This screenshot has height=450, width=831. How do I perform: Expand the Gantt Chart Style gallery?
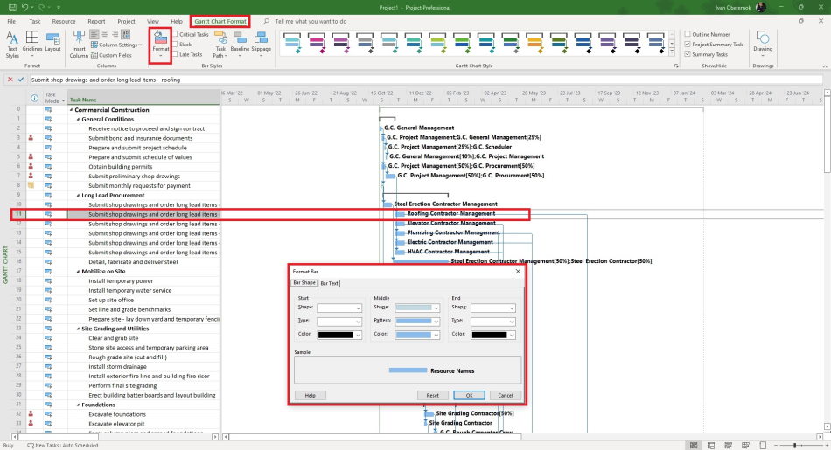[672, 52]
